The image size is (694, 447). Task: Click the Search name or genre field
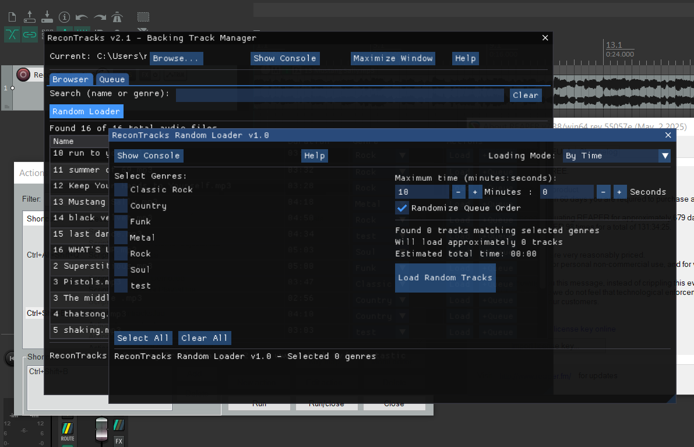pos(340,95)
